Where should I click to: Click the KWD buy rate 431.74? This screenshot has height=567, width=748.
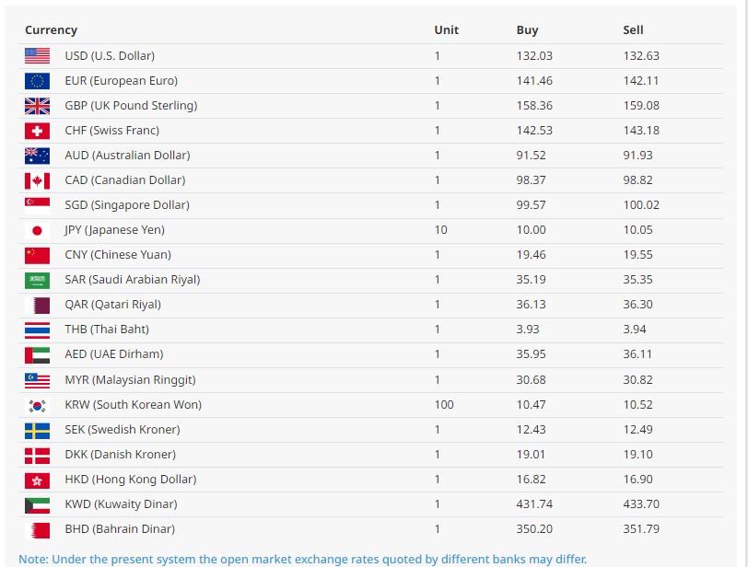(534, 504)
